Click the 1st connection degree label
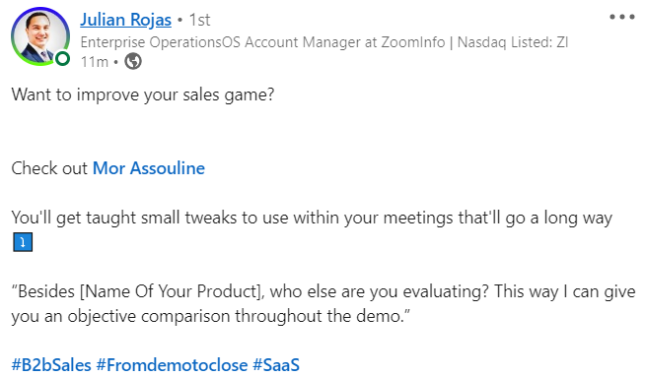645x377 pixels. pos(199,20)
